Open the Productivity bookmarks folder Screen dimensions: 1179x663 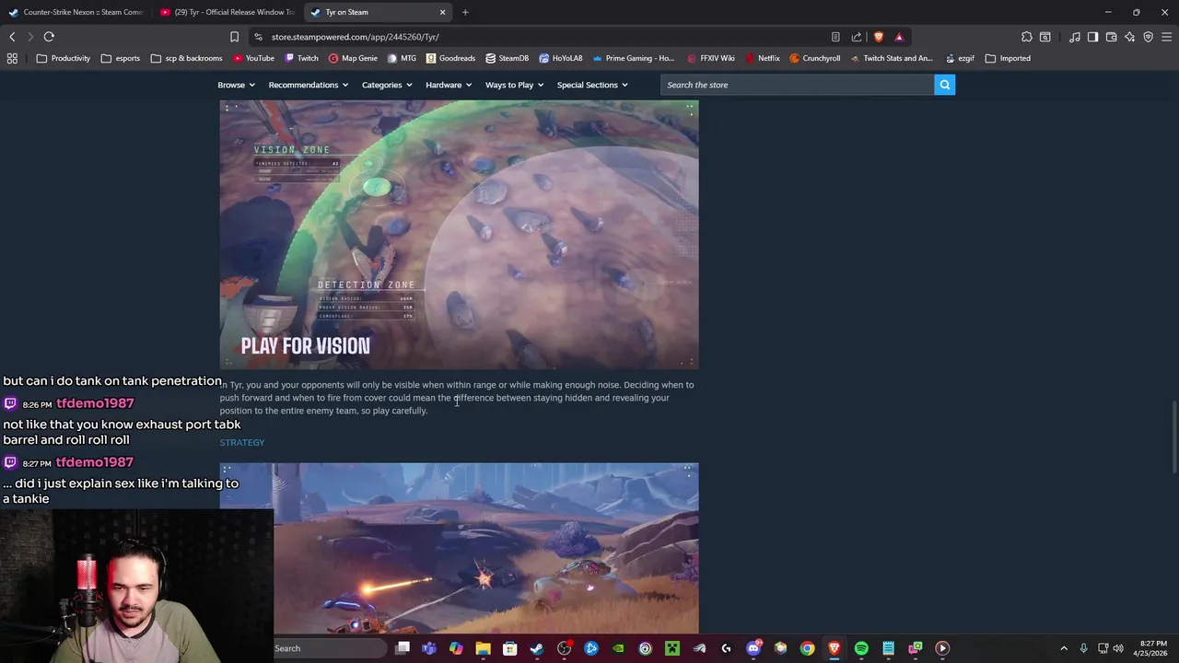point(64,58)
